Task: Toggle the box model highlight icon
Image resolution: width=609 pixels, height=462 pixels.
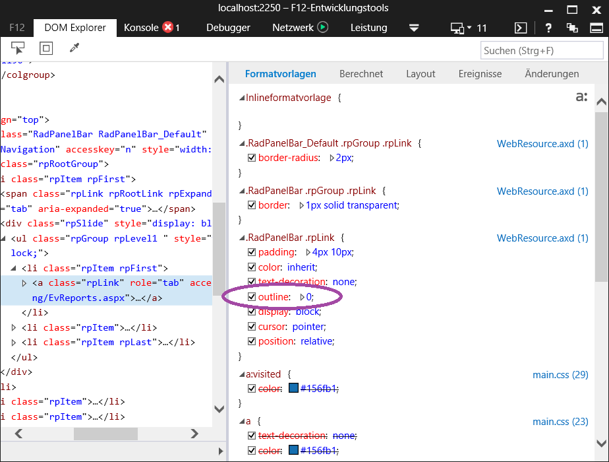Action: [x=46, y=48]
